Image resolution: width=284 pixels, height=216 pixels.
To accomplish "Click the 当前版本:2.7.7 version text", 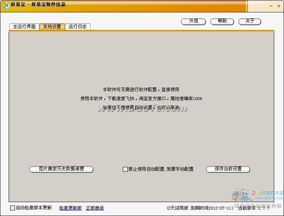I will point(254,208).
